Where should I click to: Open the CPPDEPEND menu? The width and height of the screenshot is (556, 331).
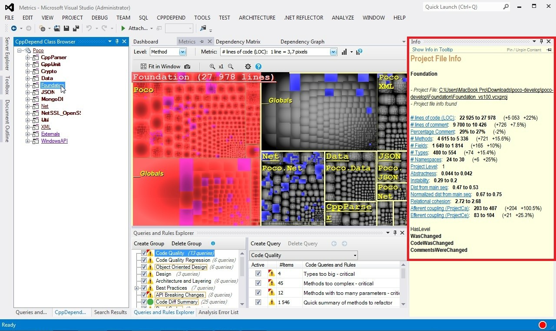(x=171, y=18)
